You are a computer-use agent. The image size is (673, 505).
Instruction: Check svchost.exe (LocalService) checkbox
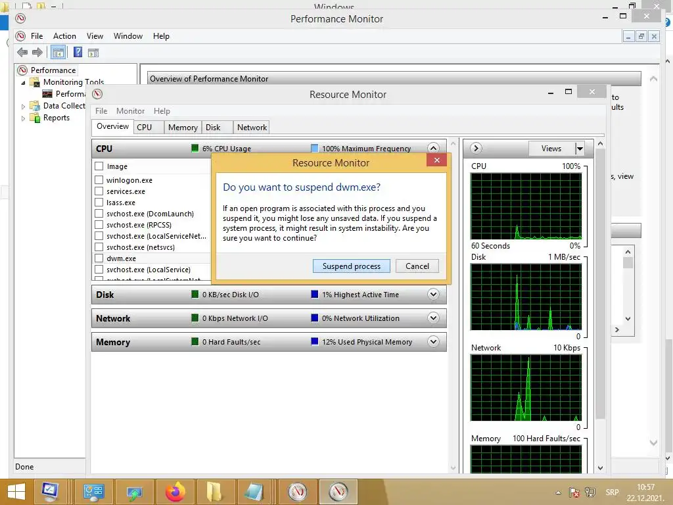click(x=99, y=269)
